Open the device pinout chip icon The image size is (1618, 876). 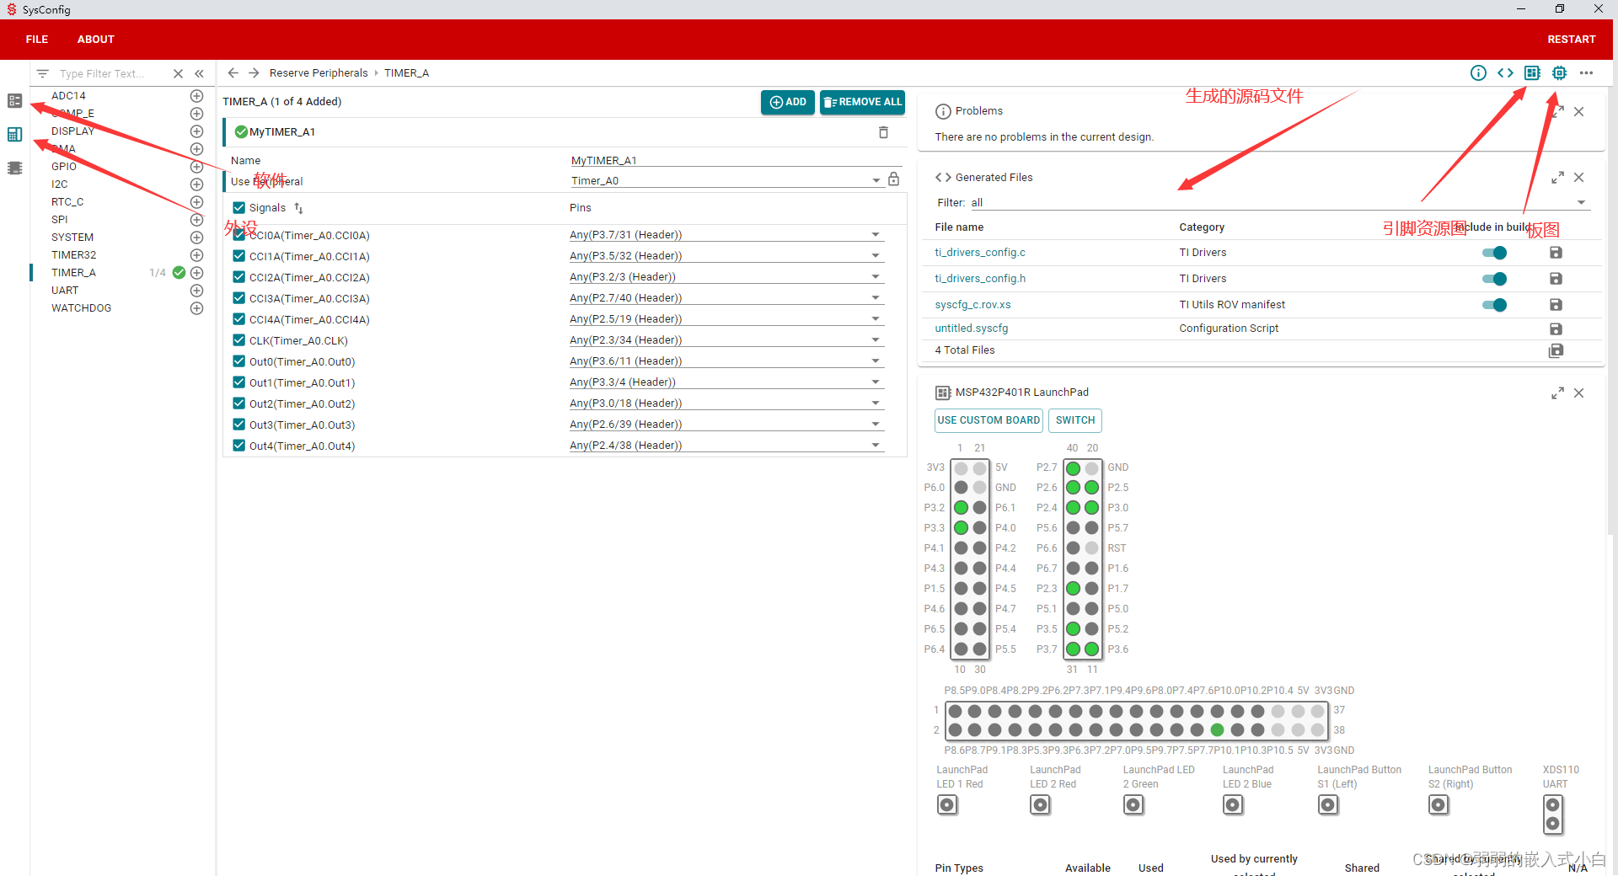click(1559, 73)
